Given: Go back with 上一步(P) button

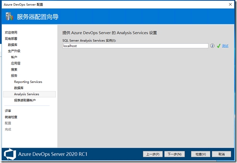Looking at the screenshot, I should [x=153, y=154].
